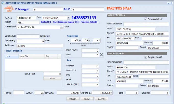The width and height of the screenshot is (174, 104).
Task: Expand the Nama Produk PAKET BIASA dropdown
Action: (x=61, y=27)
